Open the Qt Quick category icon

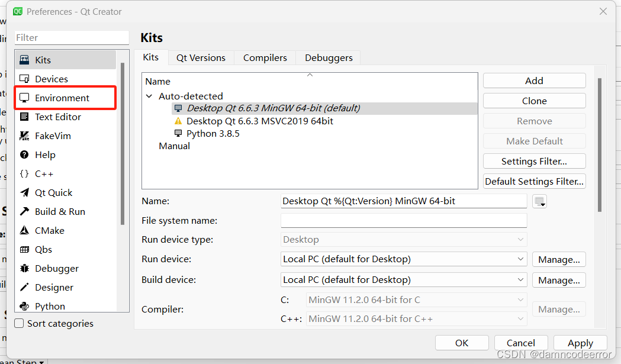coord(24,193)
